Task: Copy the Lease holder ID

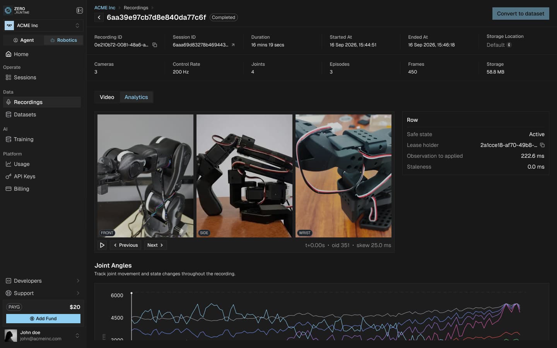Action: tap(542, 145)
